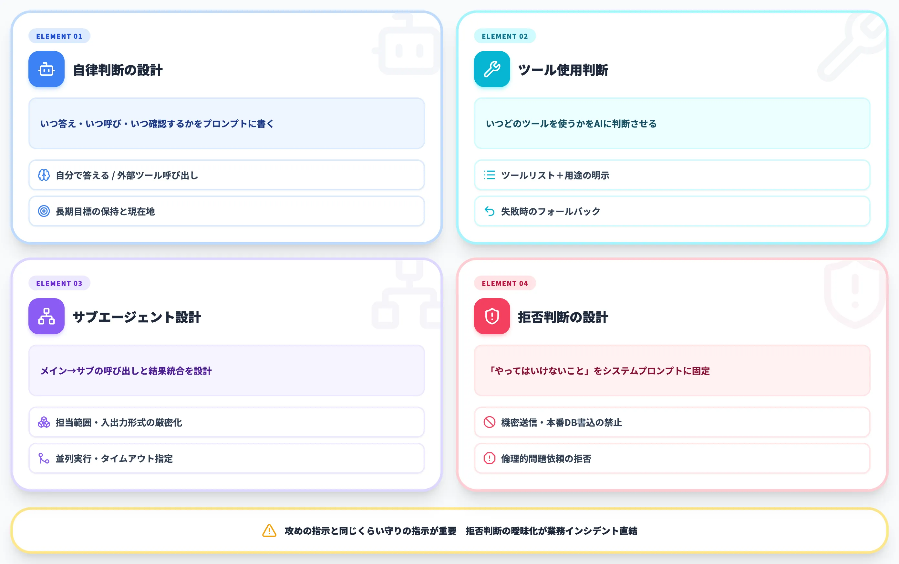This screenshot has width=899, height=564.
Task: Click the red shield icon beside 拒否判断の設計
Action: [x=492, y=316]
